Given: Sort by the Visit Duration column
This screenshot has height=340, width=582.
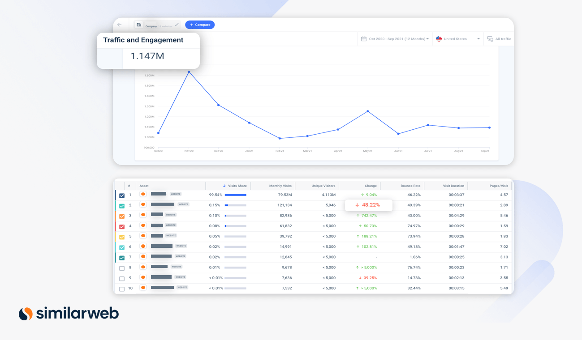Looking at the screenshot, I should 453,186.
